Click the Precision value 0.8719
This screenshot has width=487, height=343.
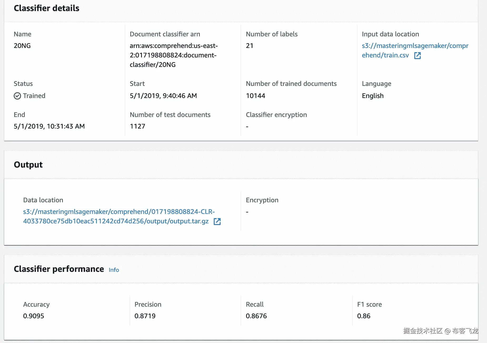pyautogui.click(x=145, y=316)
